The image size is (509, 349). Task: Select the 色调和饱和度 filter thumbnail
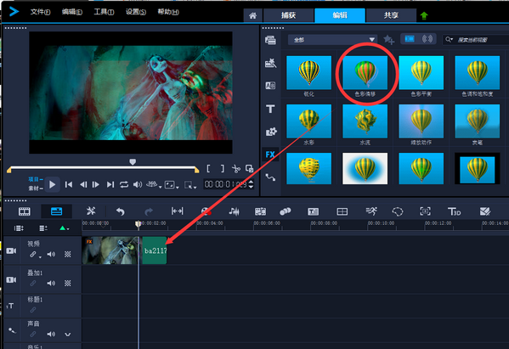pos(478,73)
